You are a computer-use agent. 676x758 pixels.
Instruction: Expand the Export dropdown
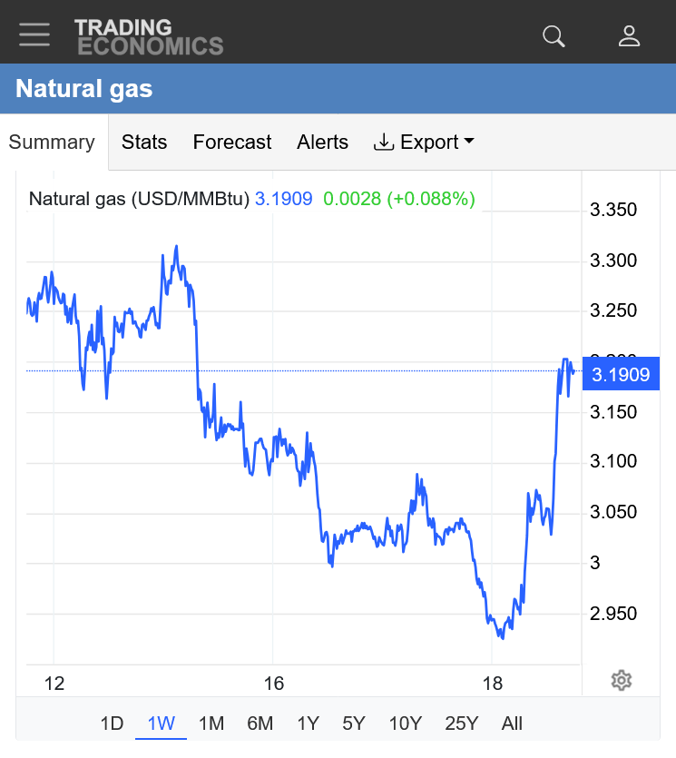(425, 143)
